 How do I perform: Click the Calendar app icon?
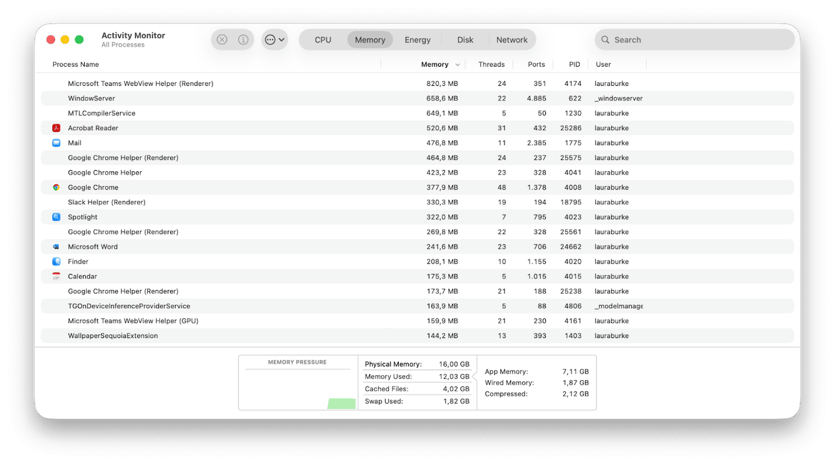click(x=56, y=276)
